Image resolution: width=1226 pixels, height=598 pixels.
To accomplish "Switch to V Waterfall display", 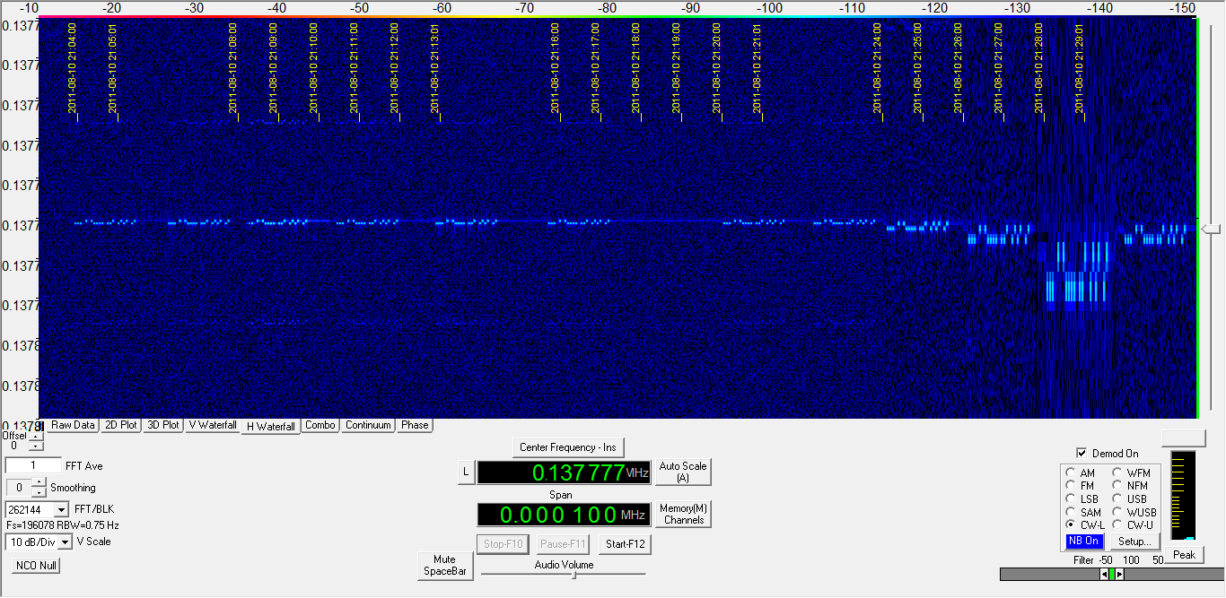I will point(213,425).
